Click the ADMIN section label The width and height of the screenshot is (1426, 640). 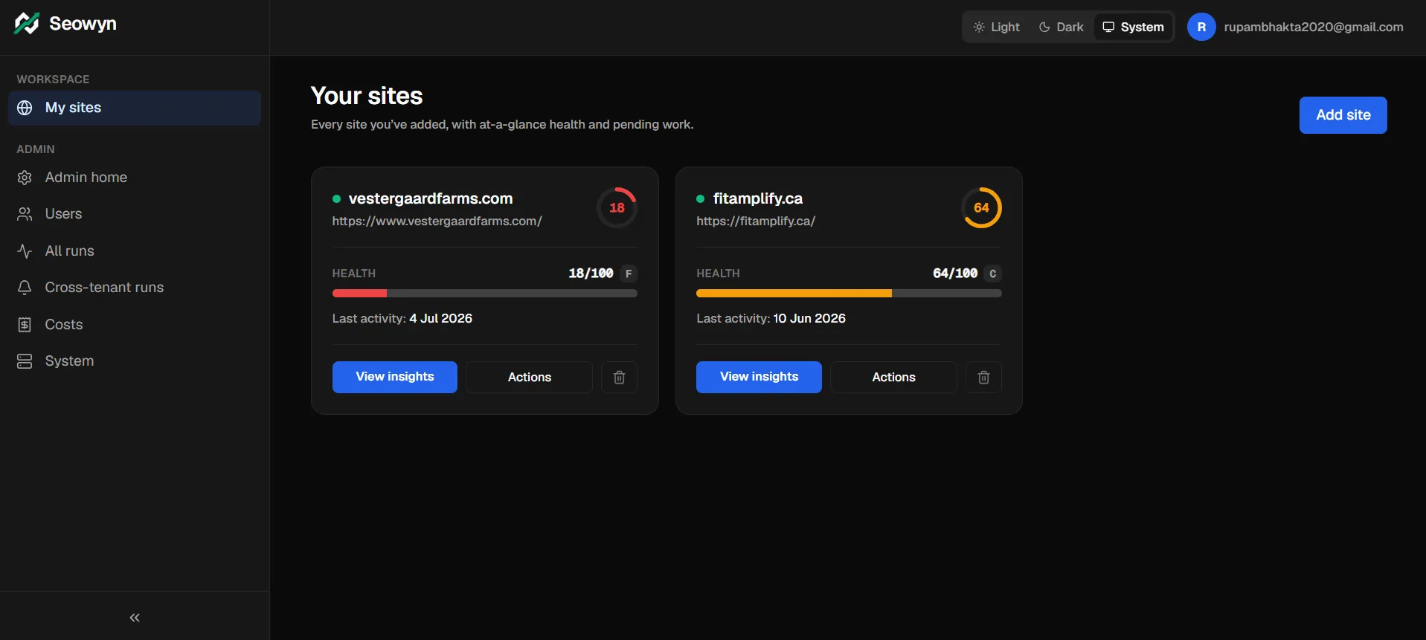click(x=36, y=149)
